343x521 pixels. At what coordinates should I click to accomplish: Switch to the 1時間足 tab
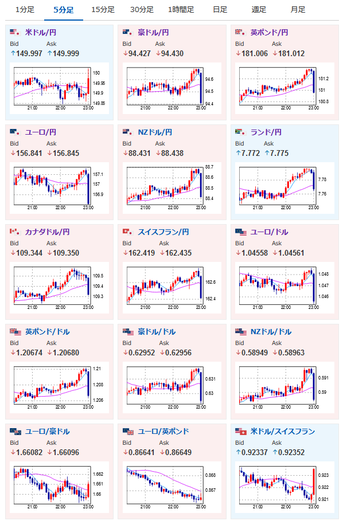[x=181, y=10]
